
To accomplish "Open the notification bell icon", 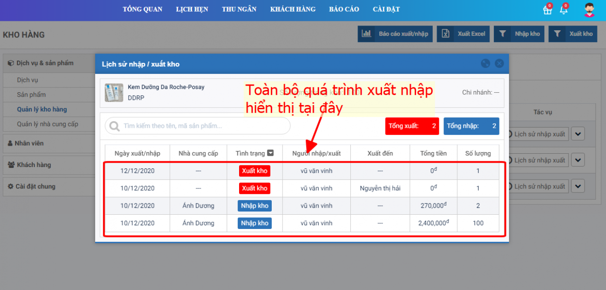I will [x=563, y=10].
